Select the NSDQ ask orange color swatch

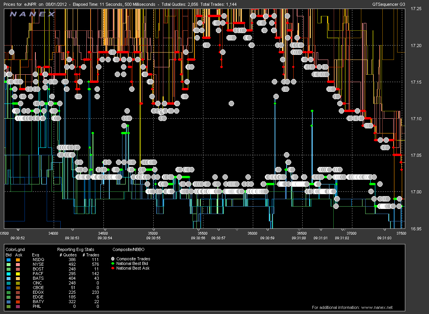pyautogui.click(x=18, y=260)
